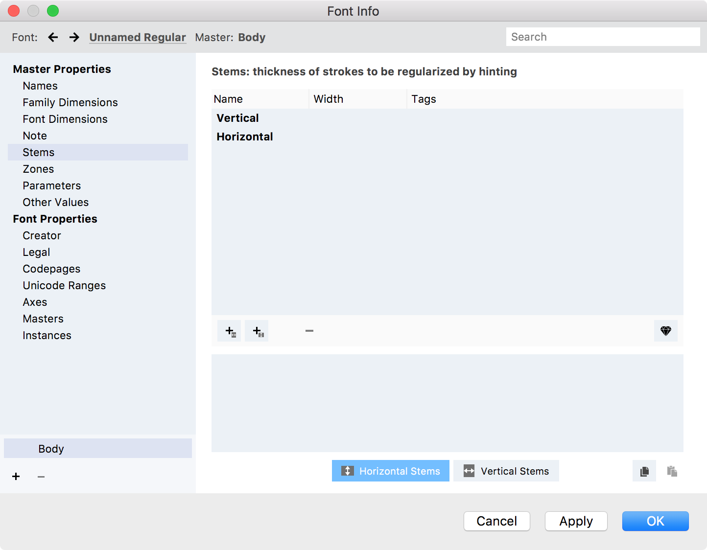Screen dimensions: 707x550
Task: Click in the Search field
Action: coord(603,37)
